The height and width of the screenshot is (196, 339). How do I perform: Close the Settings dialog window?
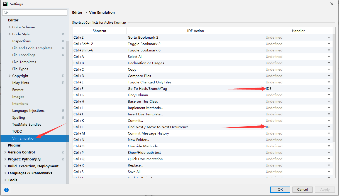(x=331, y=4)
